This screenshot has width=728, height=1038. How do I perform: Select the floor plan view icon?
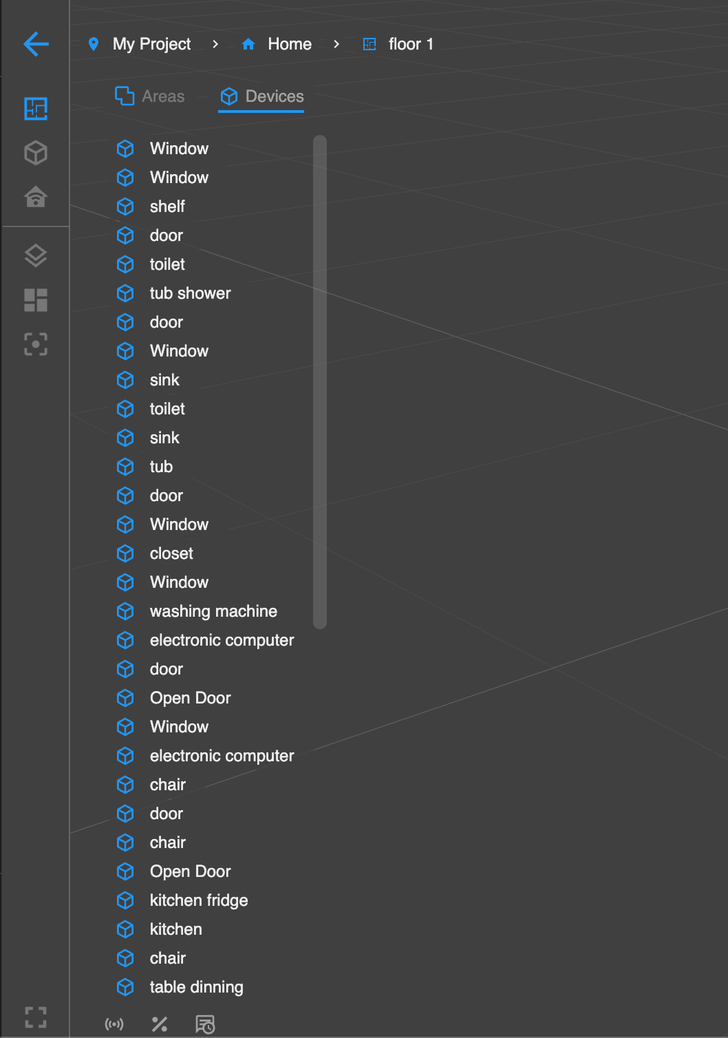[35, 109]
